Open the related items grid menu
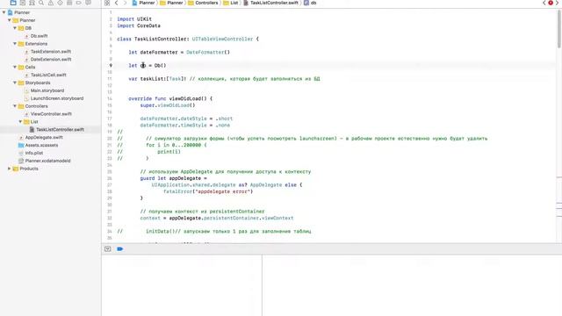This screenshot has width=562, height=316. [107, 3]
